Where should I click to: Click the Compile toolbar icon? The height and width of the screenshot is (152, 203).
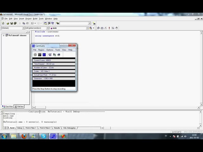tap(98, 28)
